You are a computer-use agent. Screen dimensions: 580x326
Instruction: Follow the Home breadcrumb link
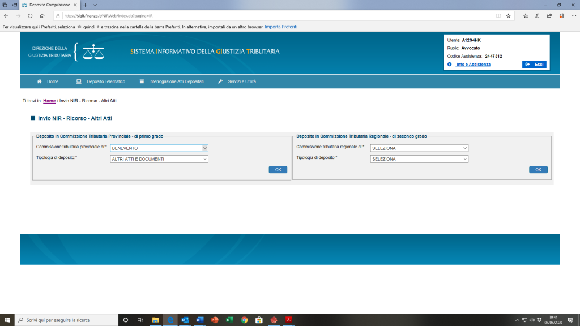[x=49, y=101]
